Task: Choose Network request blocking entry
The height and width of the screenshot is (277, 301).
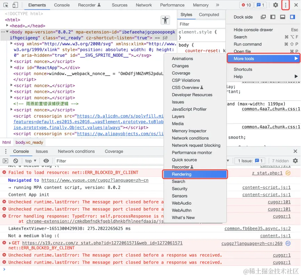Action: point(196,145)
